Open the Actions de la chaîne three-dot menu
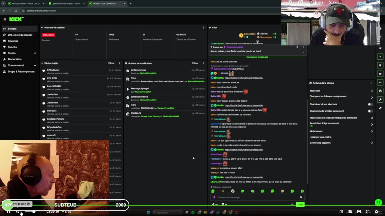 371,83
